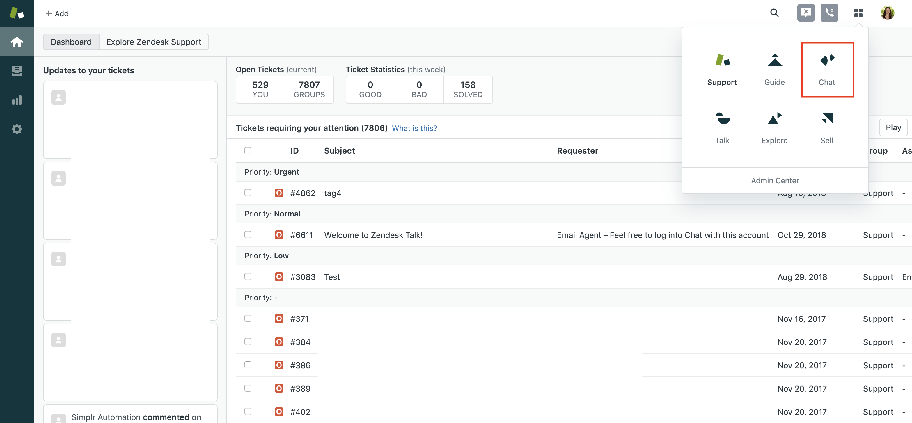Open the Talk phone icon in the toolbar
The width and height of the screenshot is (912, 423).
point(829,13)
